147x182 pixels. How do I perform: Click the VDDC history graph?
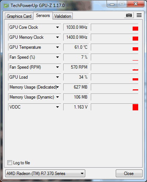click(115, 107)
